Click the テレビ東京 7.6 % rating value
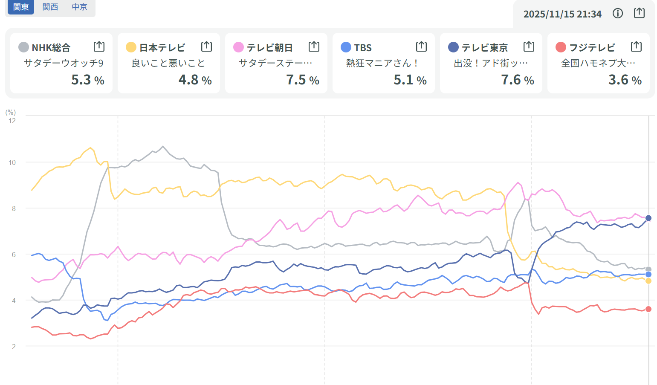657x385 pixels. click(517, 80)
